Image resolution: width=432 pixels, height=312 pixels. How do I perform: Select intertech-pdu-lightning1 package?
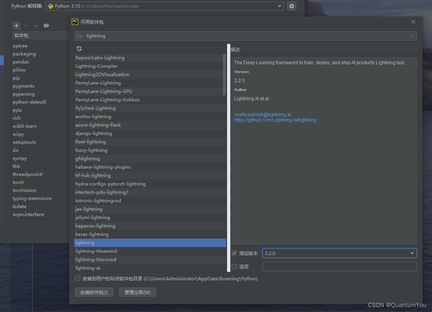point(150,192)
